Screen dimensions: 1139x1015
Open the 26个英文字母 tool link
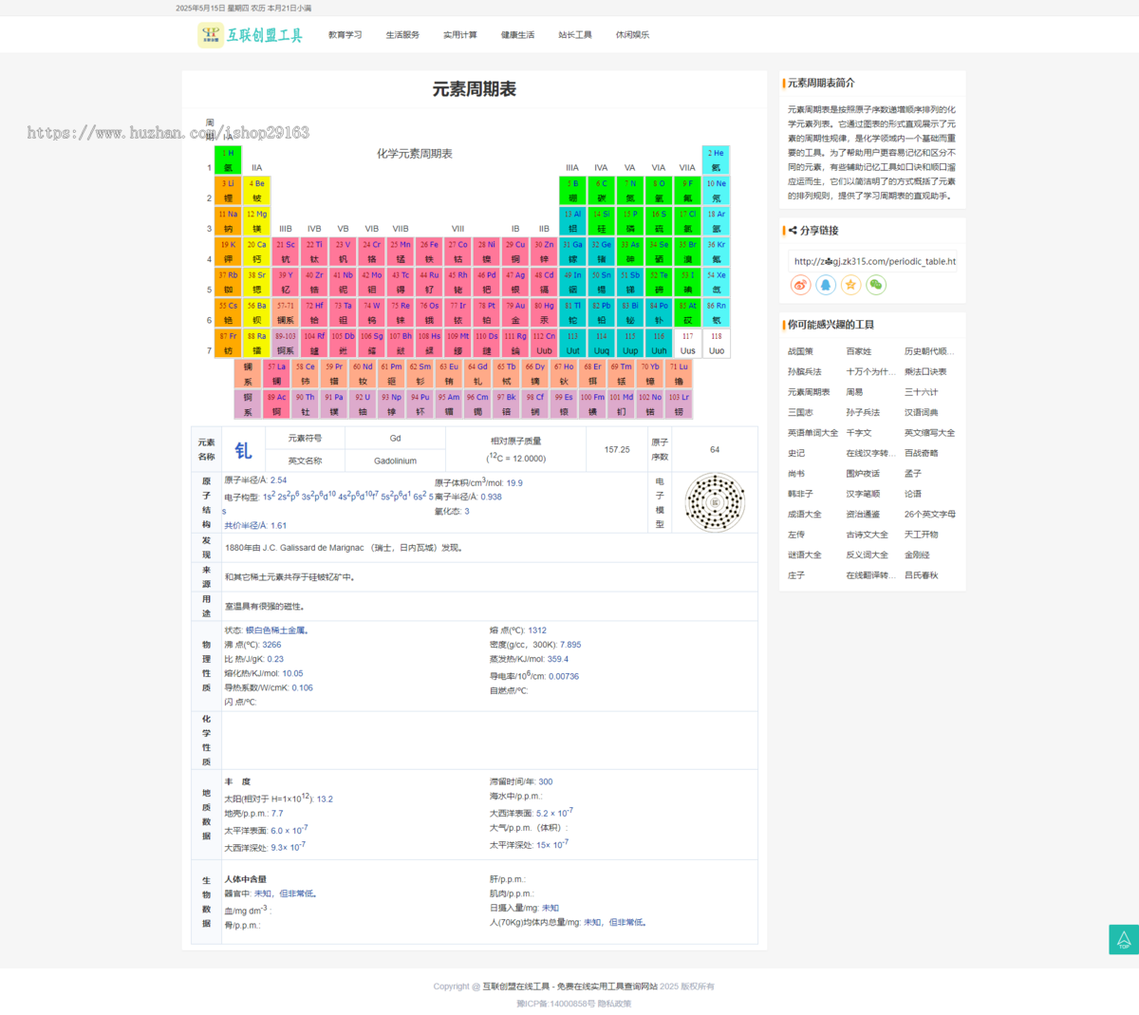click(x=930, y=515)
